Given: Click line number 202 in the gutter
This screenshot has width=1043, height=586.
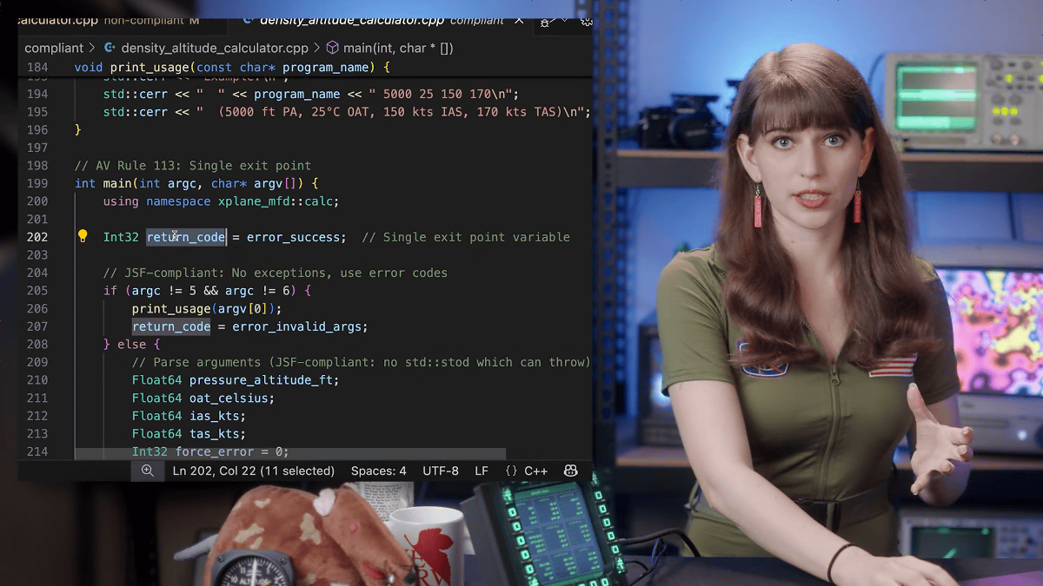Looking at the screenshot, I should tap(37, 237).
